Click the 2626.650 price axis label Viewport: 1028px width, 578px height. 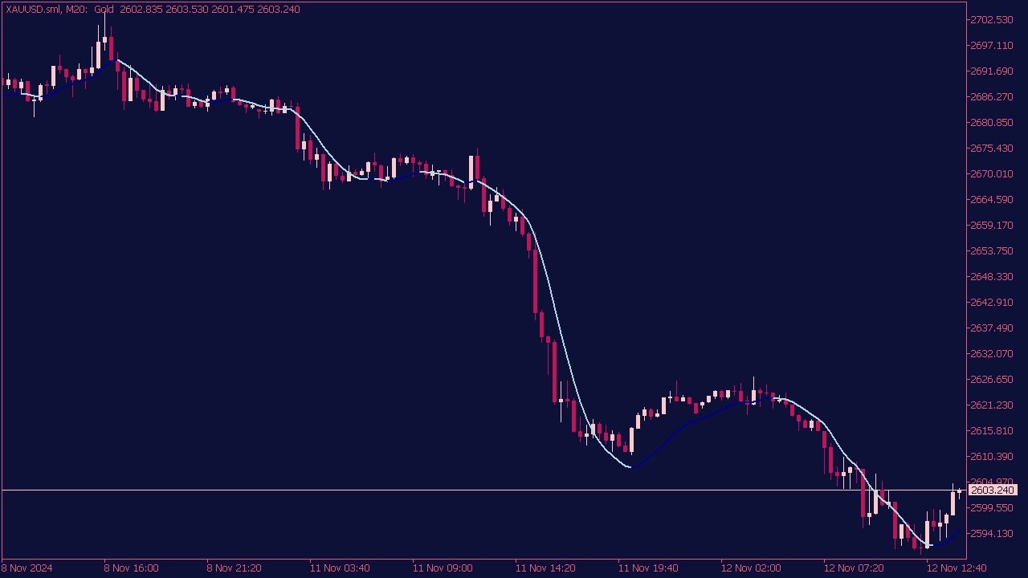click(x=993, y=379)
